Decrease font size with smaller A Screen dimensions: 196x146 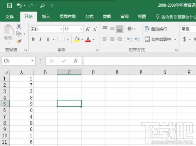pyautogui.click(x=95, y=29)
